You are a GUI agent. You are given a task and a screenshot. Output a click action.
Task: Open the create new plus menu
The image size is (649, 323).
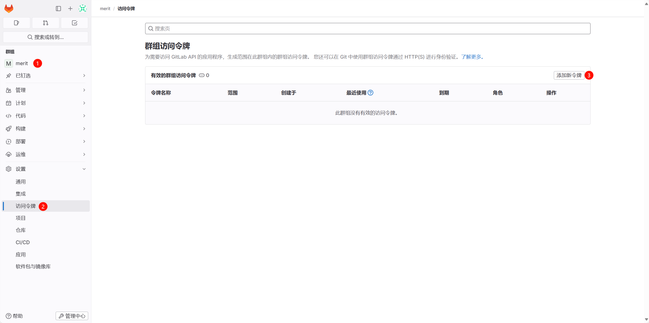70,9
